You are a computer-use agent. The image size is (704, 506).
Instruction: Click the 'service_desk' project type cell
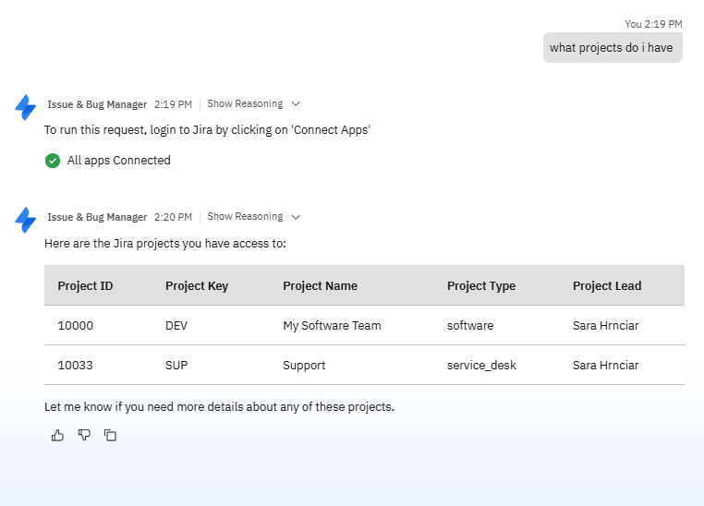tap(481, 365)
